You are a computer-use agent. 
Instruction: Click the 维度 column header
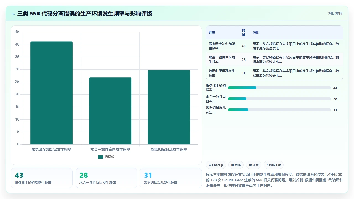point(212,33)
